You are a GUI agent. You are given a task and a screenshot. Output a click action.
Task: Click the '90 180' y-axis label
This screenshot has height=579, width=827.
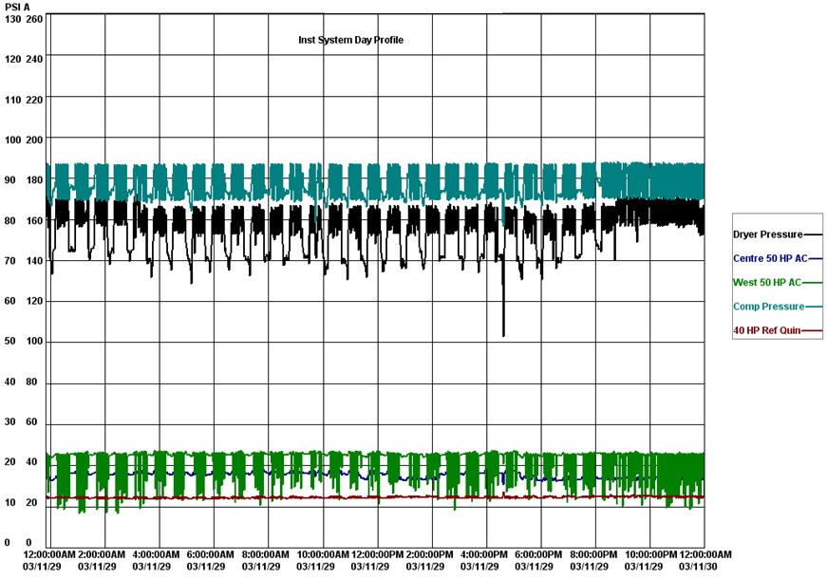[x=24, y=180]
